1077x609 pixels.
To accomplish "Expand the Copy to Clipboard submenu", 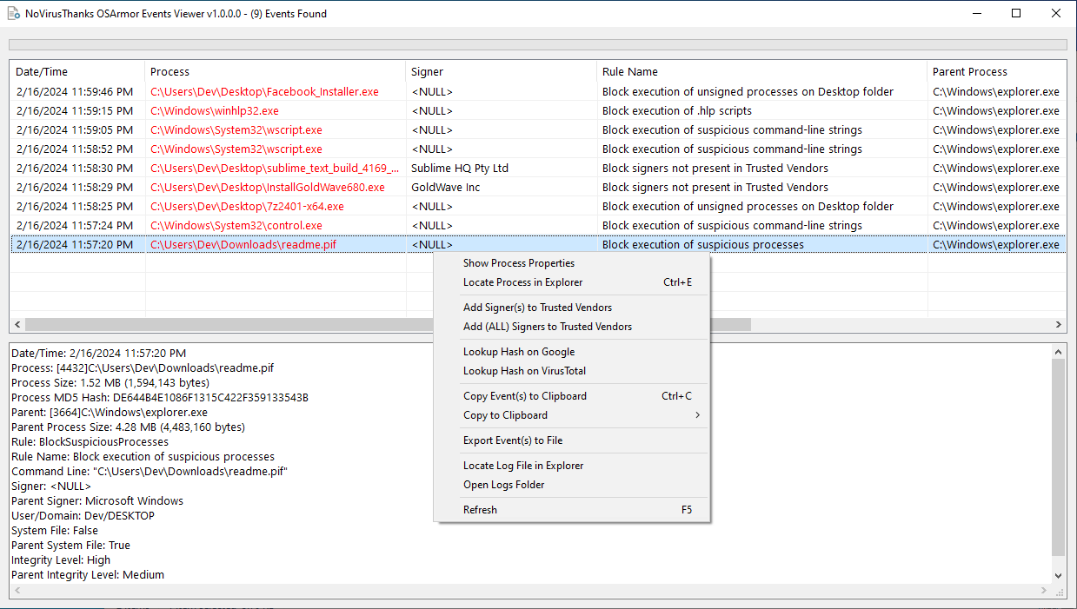I will click(572, 415).
